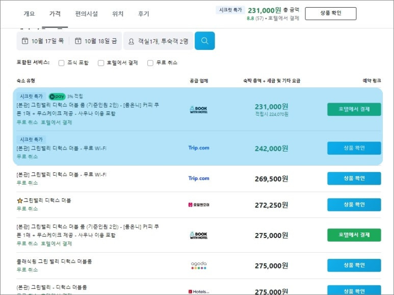Click the 242,000원 price
This screenshot has width=394, height=295.
click(x=271, y=149)
